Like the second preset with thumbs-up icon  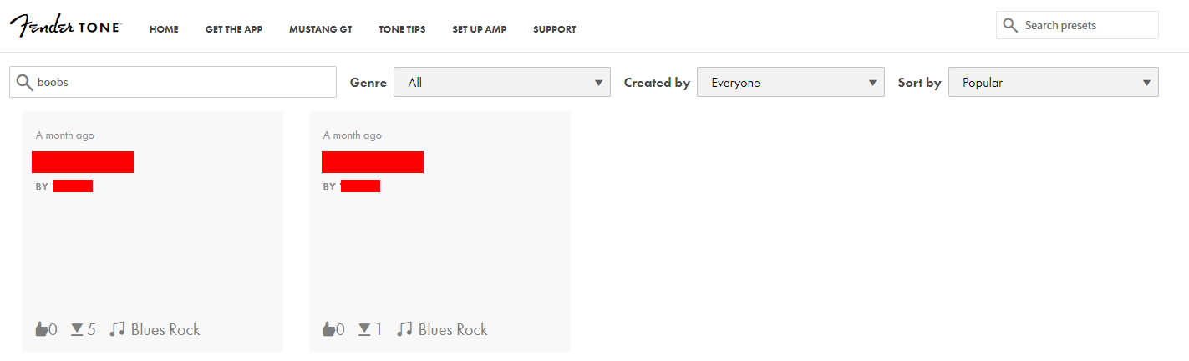329,329
